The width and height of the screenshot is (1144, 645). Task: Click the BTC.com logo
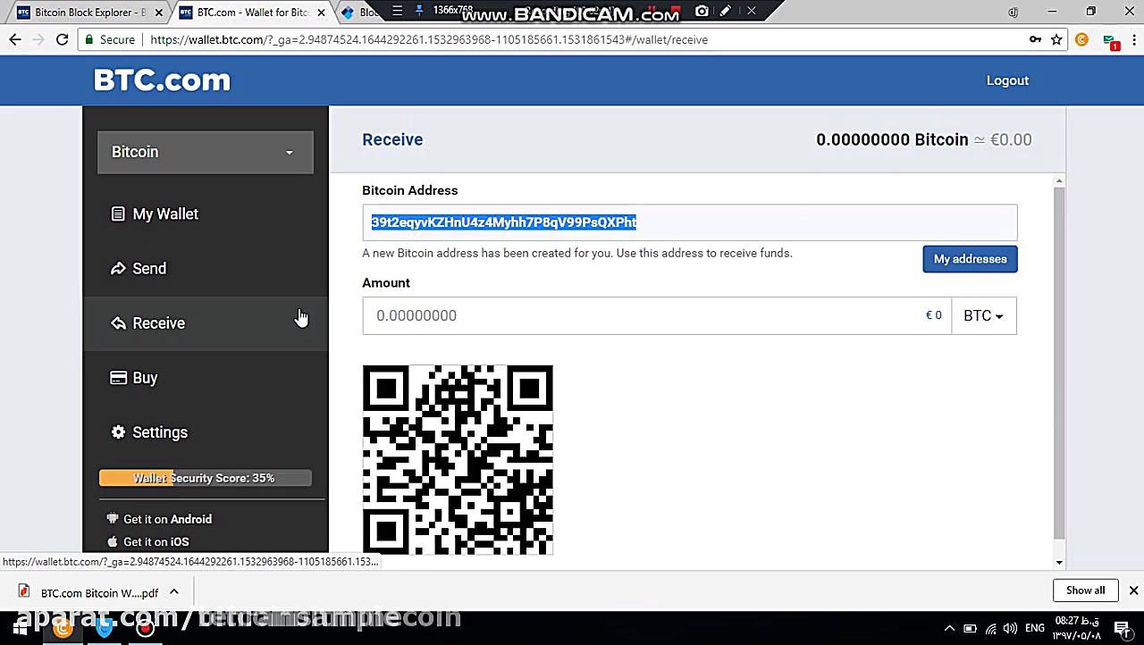pos(162,80)
